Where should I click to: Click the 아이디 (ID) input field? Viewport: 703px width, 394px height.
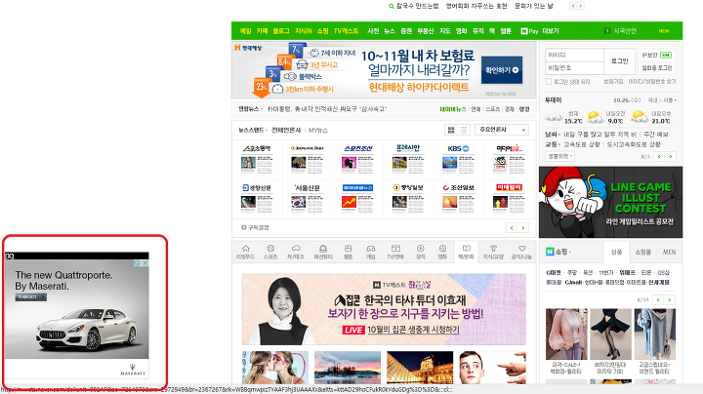(574, 55)
